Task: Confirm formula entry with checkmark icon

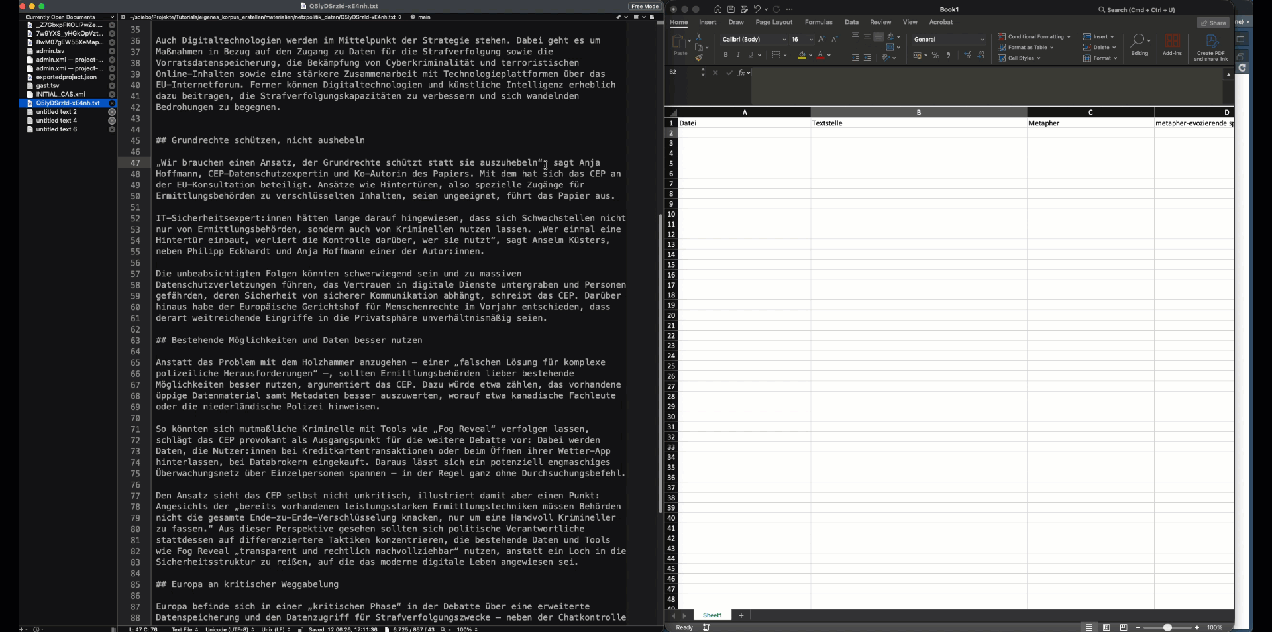Action: pos(729,72)
